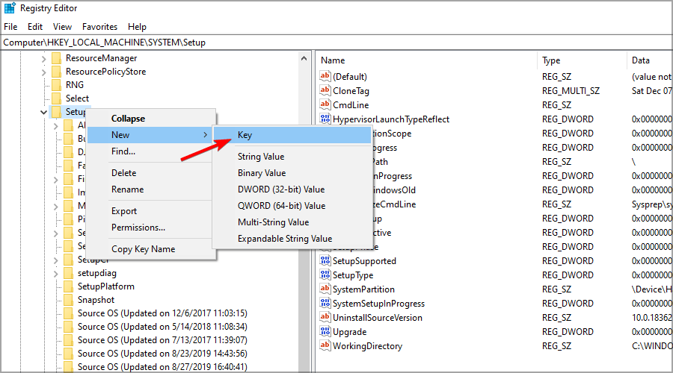Expand the setupdiag tree node
Image resolution: width=673 pixels, height=373 pixels.
[x=56, y=273]
